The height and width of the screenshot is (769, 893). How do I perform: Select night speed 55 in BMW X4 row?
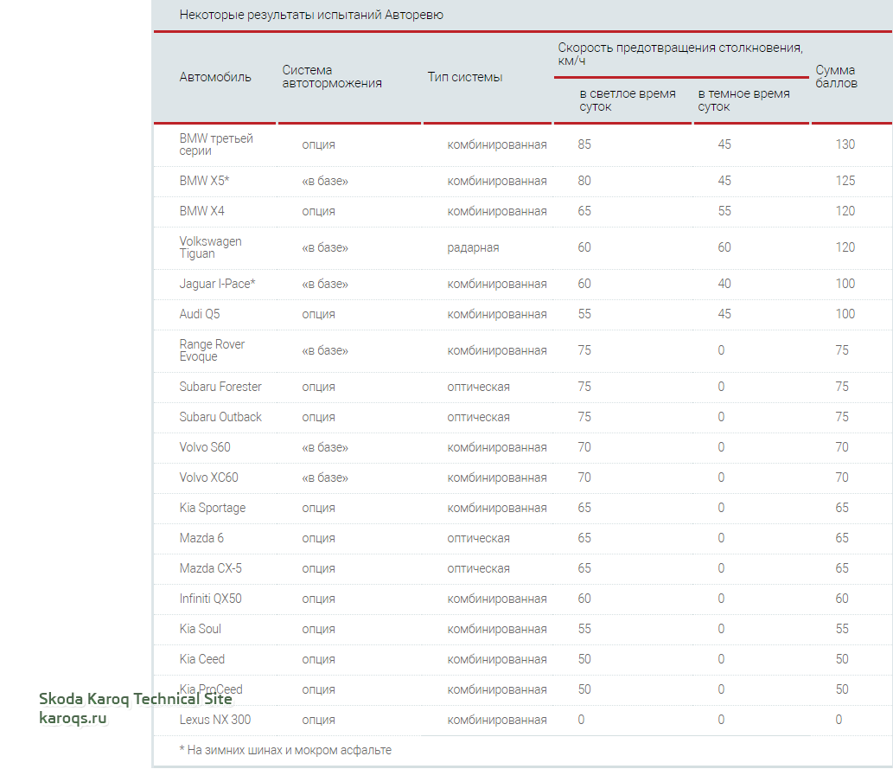tap(724, 211)
